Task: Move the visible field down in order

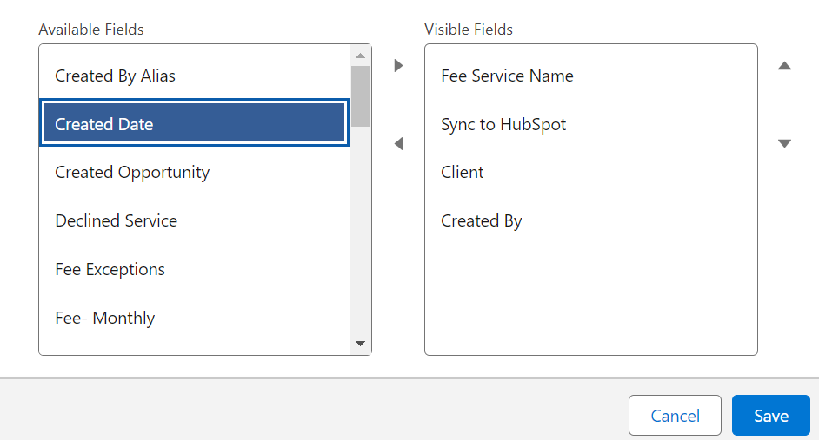Action: tap(784, 143)
